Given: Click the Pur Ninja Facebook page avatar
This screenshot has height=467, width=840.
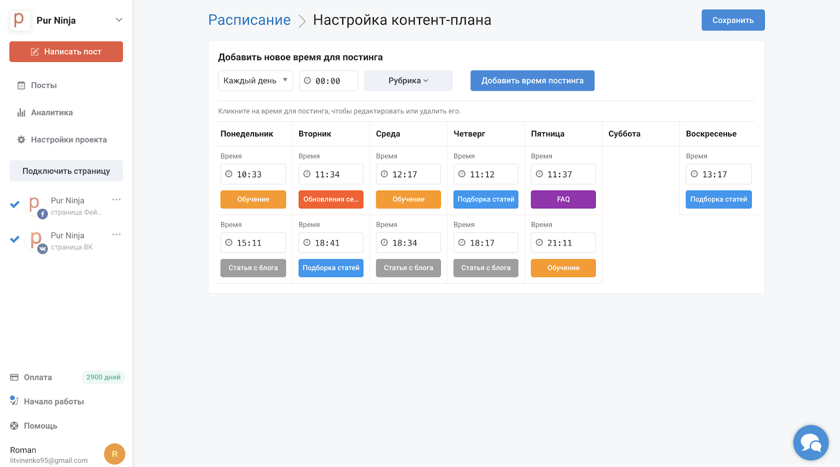Looking at the screenshot, I should [x=36, y=206].
